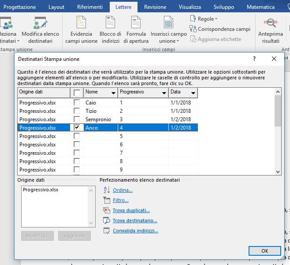Open the Progressivo column dropdown arrow
The width and height of the screenshot is (290, 265).
(164, 93)
